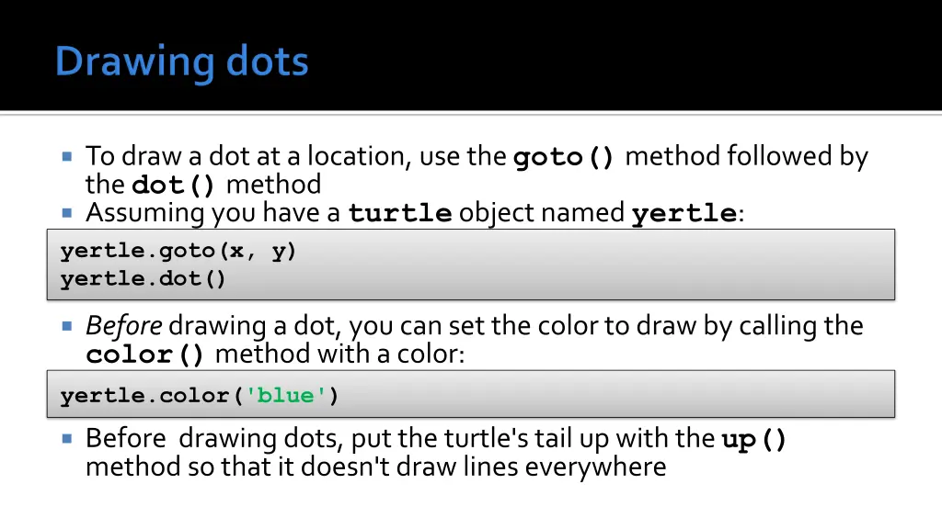
Task: Click the bold 'dot()' in first bullet
Action: point(172,186)
